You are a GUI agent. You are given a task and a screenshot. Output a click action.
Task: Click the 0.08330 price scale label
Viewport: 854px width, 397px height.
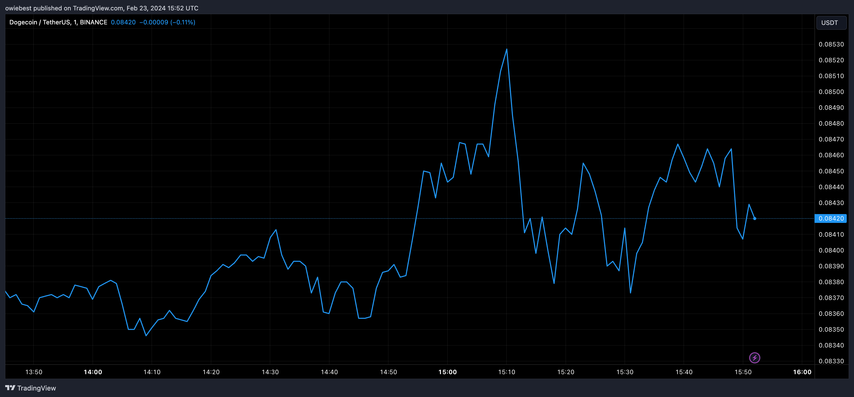(x=831, y=361)
